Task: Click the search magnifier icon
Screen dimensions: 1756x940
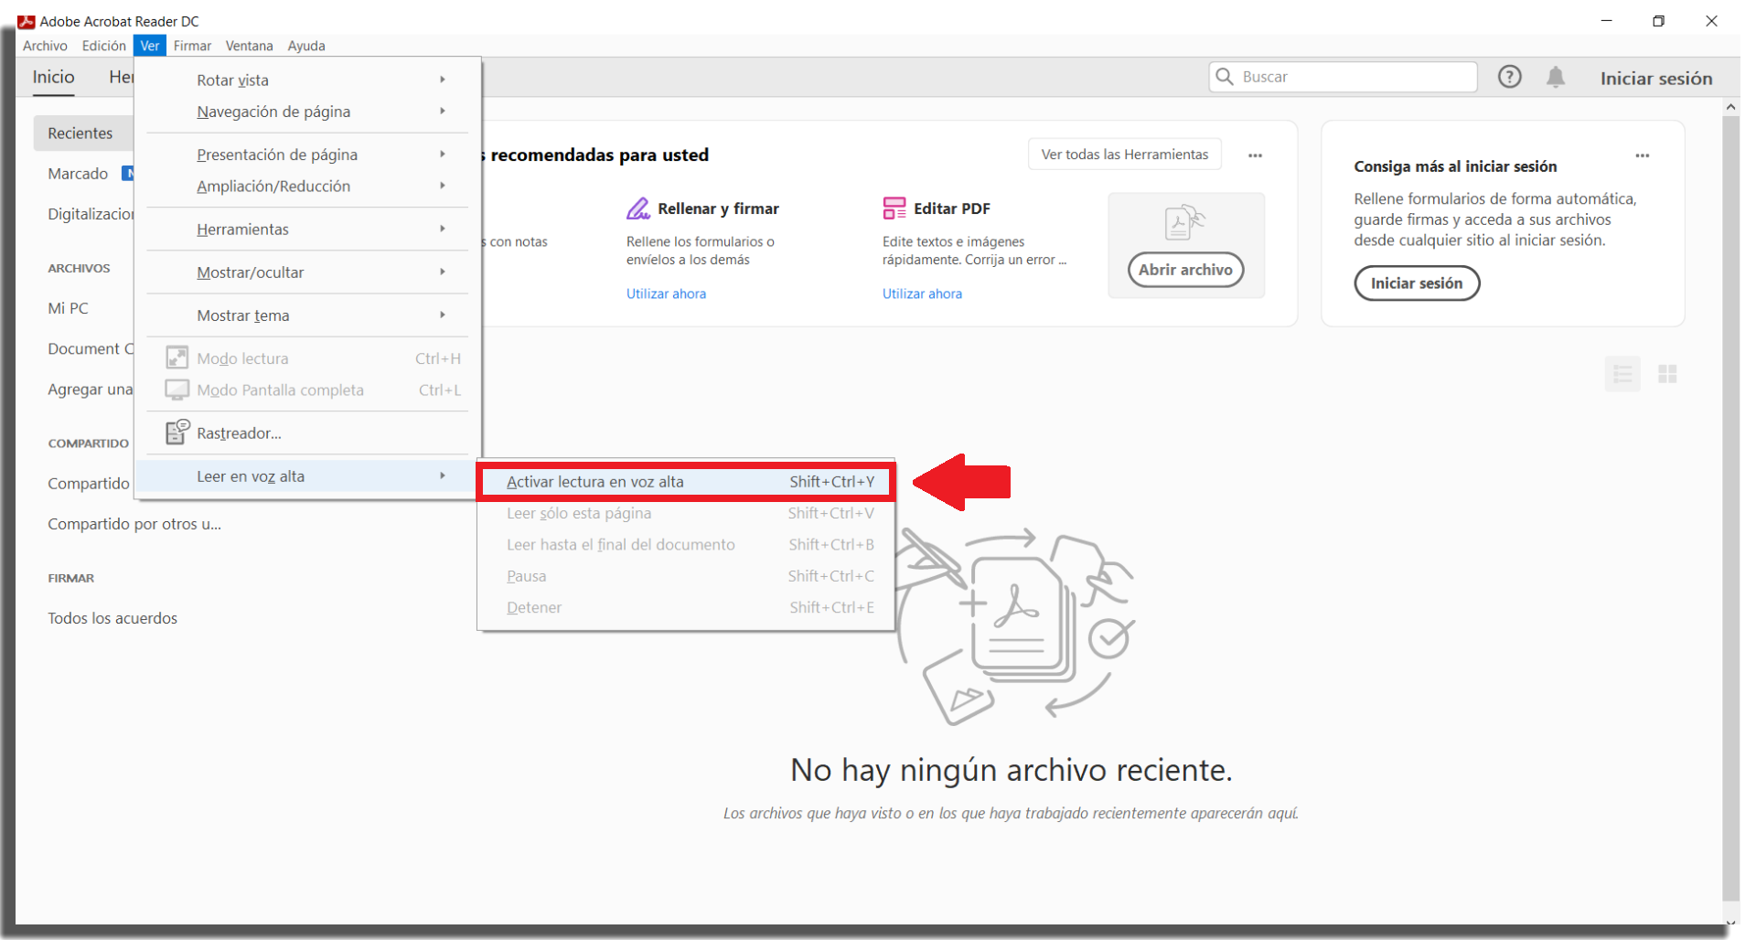Action: point(1225,77)
